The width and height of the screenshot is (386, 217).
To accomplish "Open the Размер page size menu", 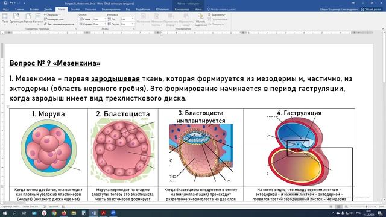I will click(x=28, y=19).
